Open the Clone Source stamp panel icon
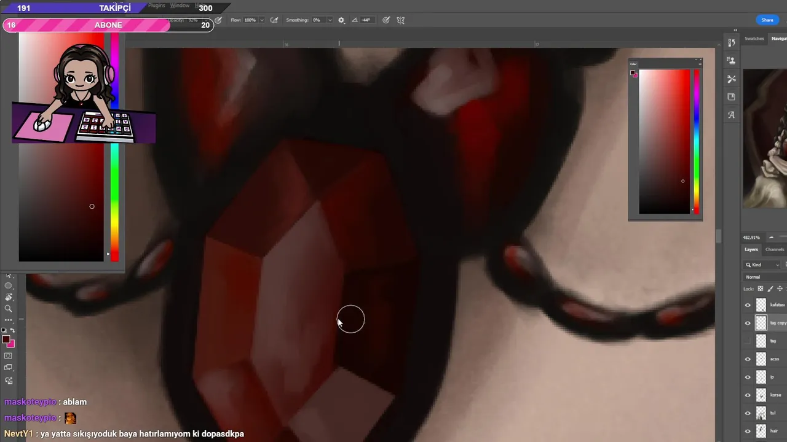 [x=731, y=61]
